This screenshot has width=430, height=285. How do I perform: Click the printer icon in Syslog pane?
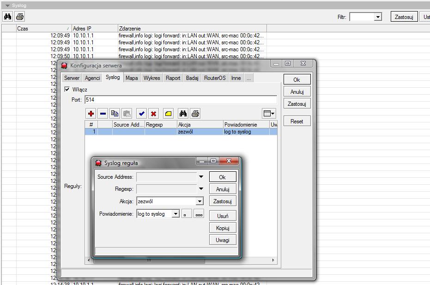(x=20, y=17)
